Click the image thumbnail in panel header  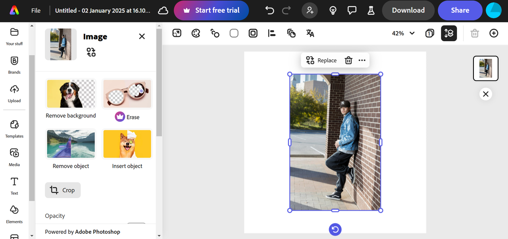pos(61,44)
